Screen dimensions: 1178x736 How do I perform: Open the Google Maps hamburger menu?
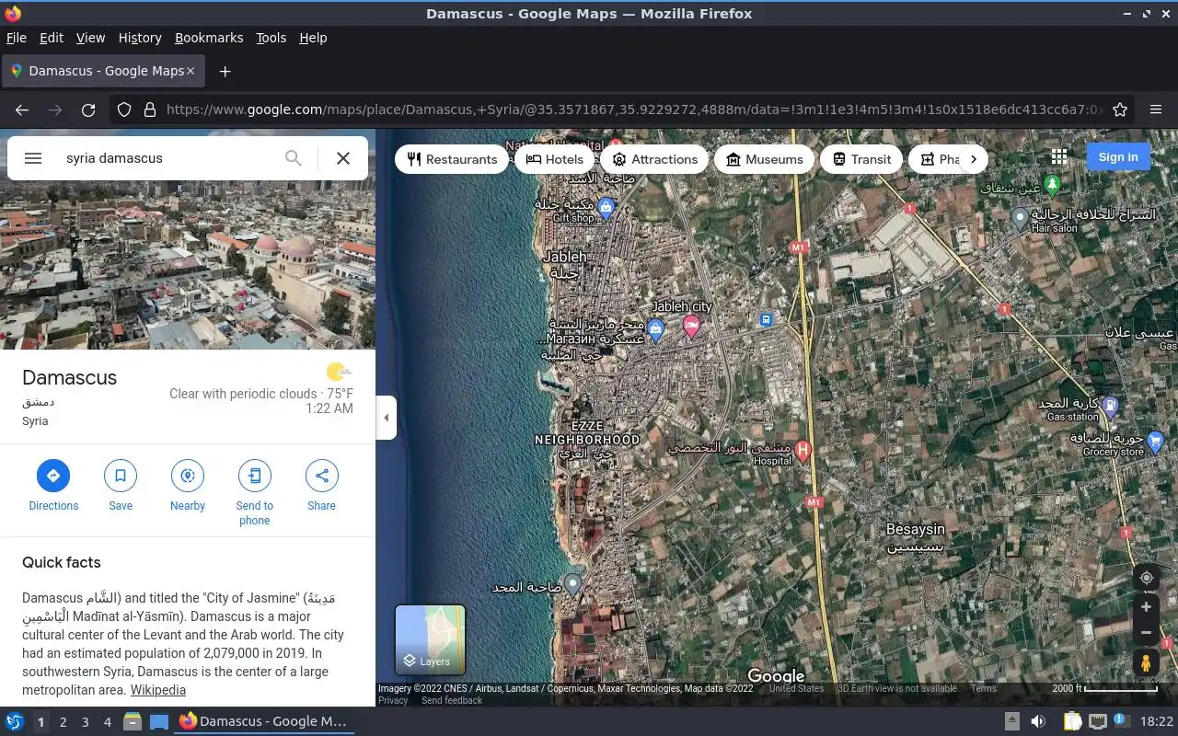pyautogui.click(x=33, y=158)
